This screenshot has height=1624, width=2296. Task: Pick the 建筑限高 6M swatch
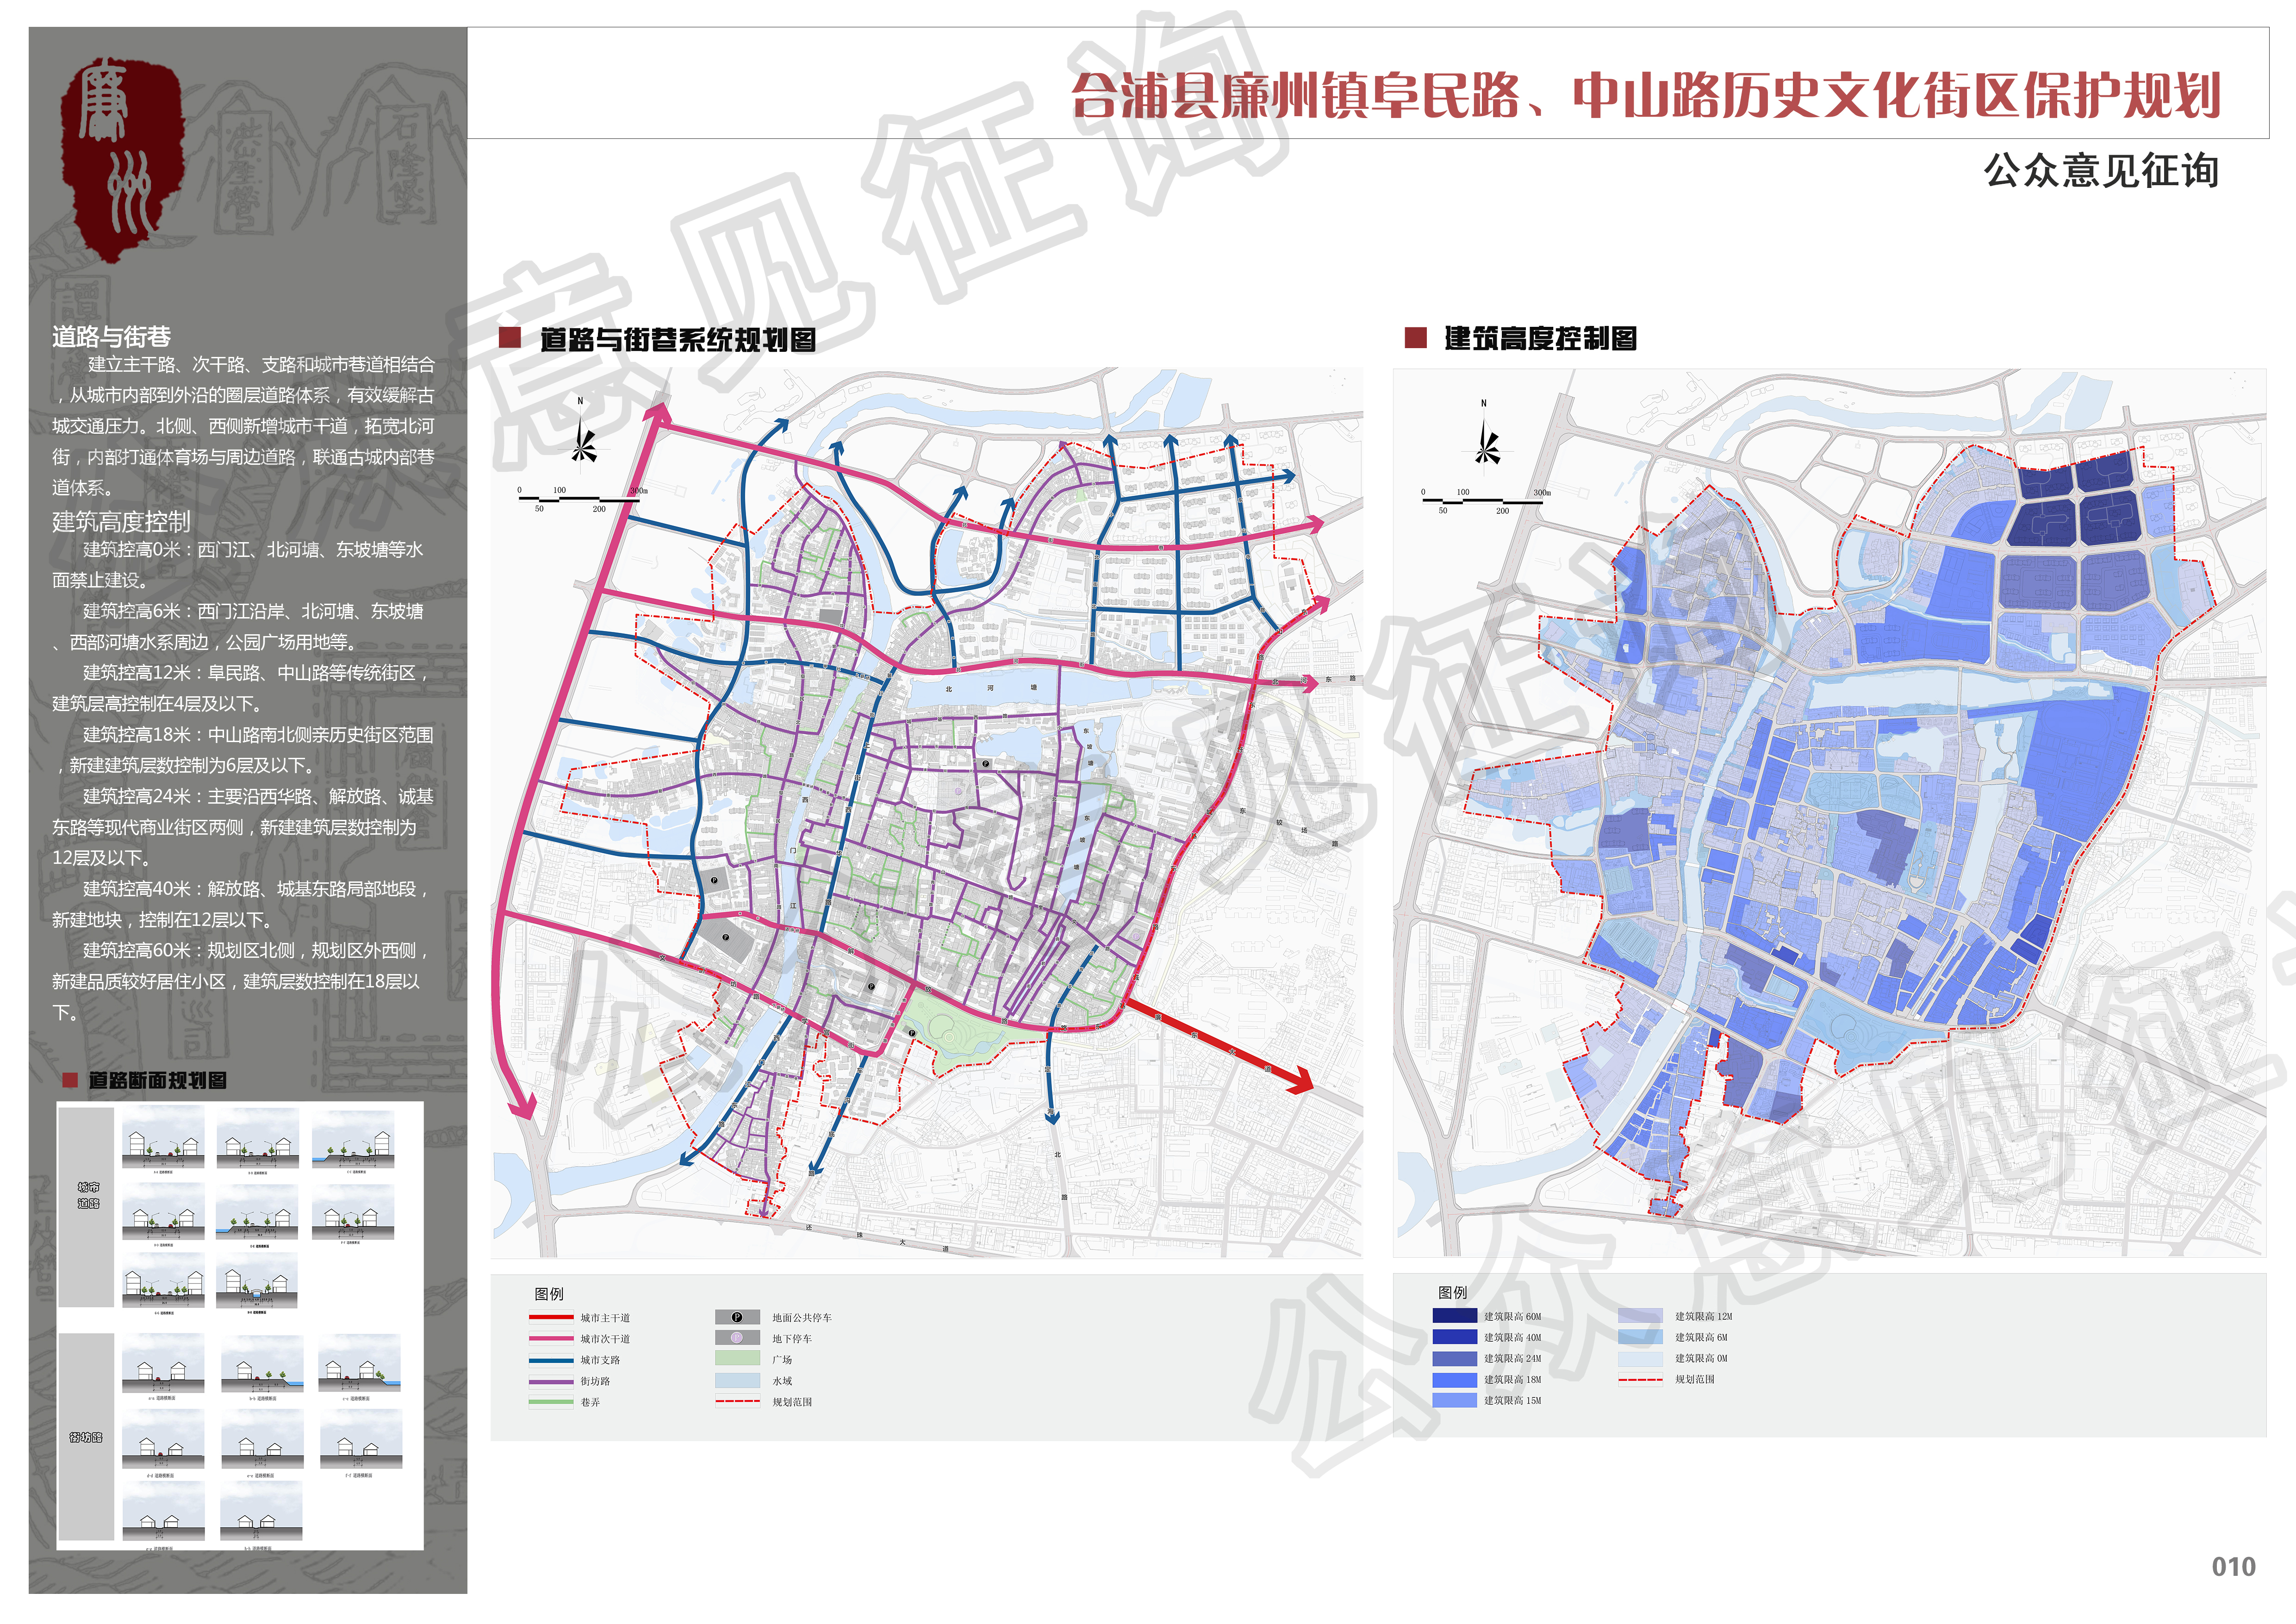(x=1640, y=1337)
